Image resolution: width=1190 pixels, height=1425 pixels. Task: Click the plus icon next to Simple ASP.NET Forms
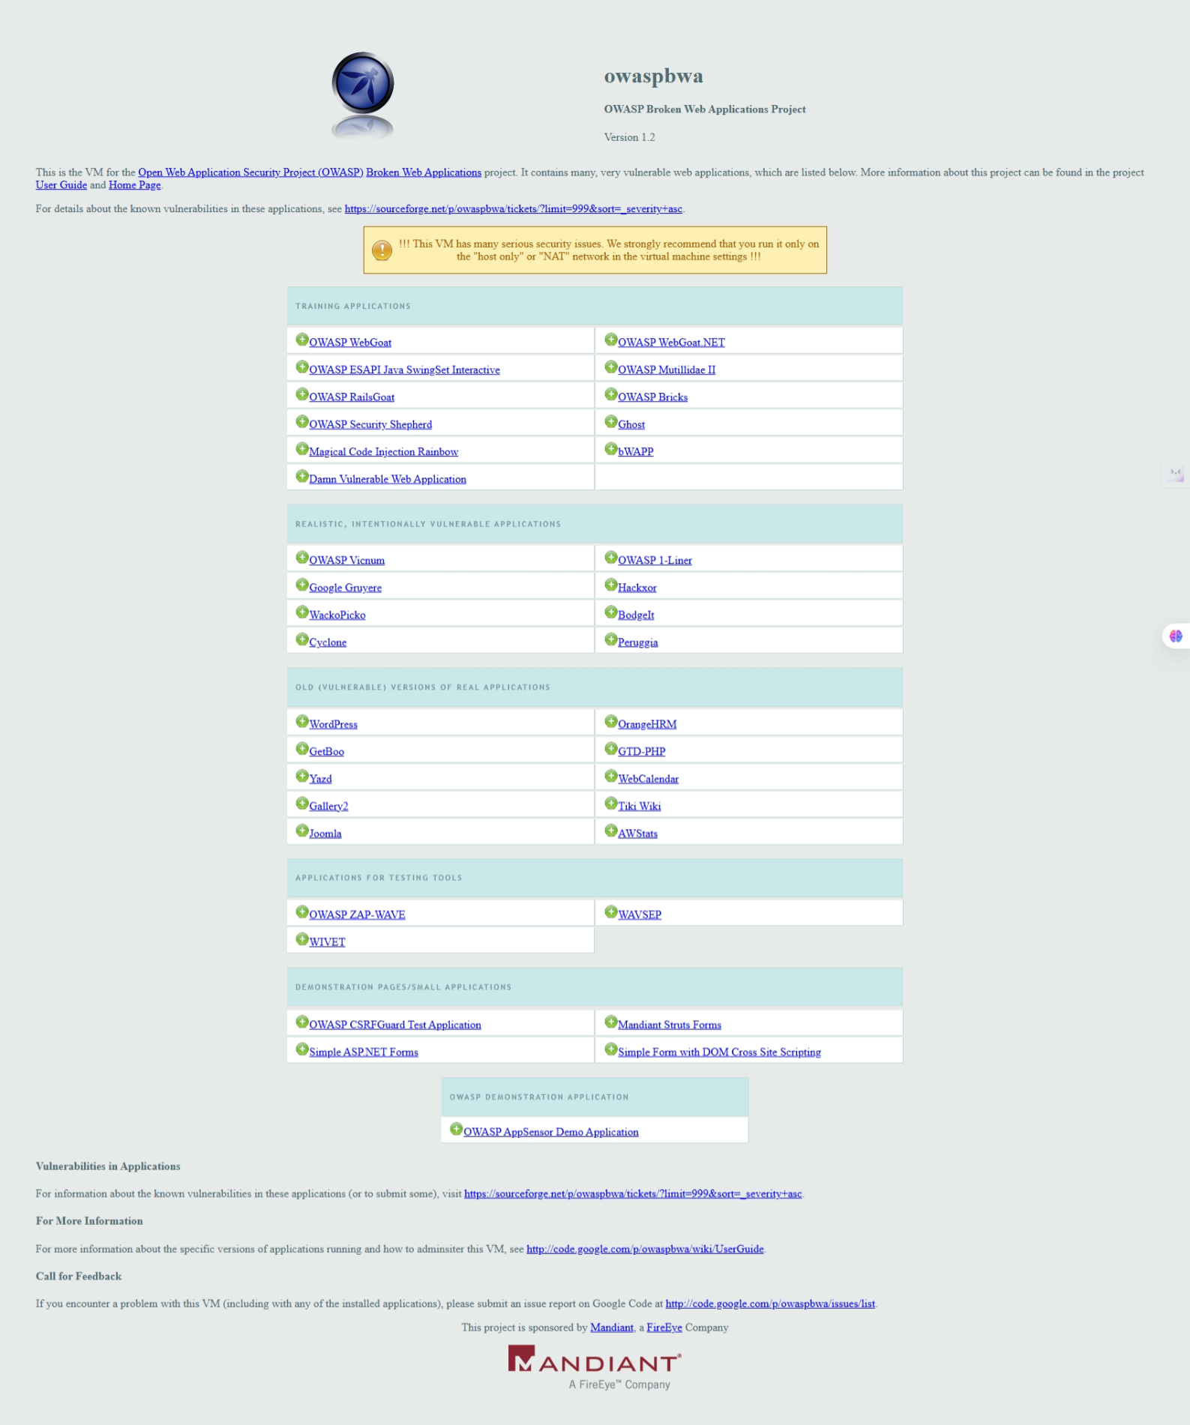coord(302,1049)
